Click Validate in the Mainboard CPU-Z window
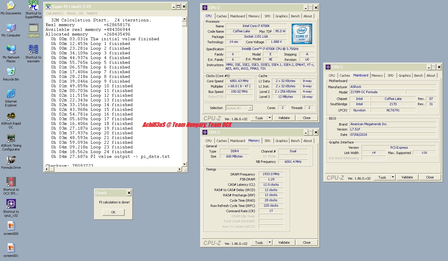The image size is (448, 261). [407, 177]
